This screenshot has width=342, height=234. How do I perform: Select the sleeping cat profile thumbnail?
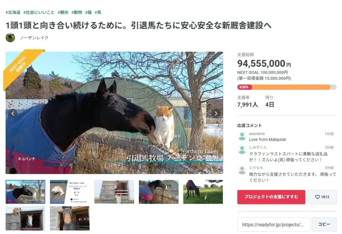click(70, 192)
